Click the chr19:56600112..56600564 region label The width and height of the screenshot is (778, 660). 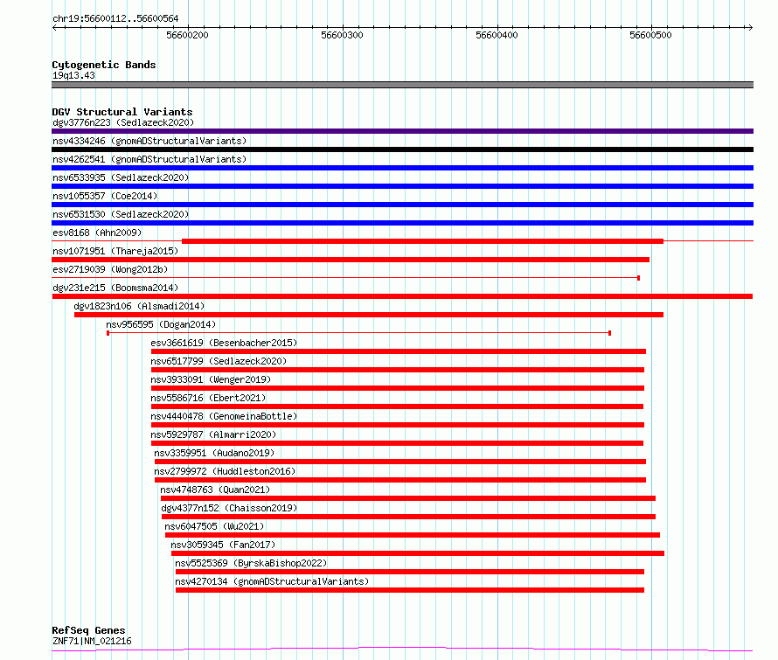pyautogui.click(x=115, y=18)
